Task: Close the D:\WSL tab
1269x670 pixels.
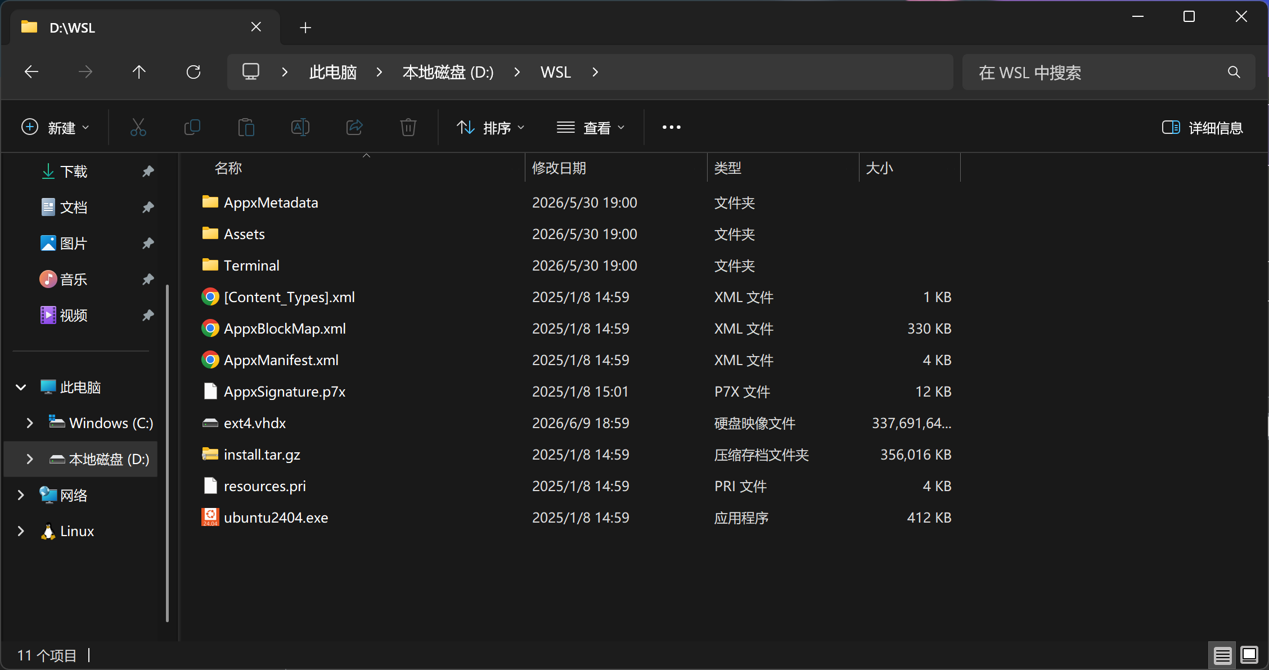Action: tap(256, 27)
